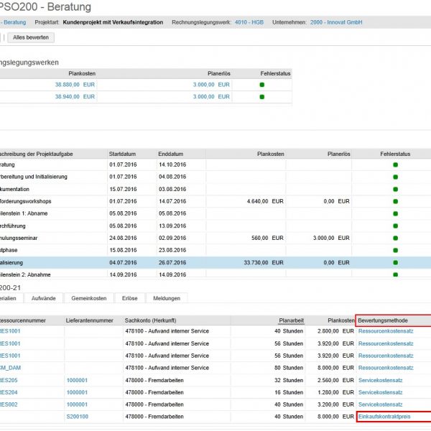Image resolution: width=431 pixels, height=431 pixels.
Task: Open resource RES205 link
Action: [10, 380]
